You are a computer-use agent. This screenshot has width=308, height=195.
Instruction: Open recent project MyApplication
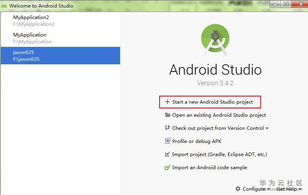[60, 38]
